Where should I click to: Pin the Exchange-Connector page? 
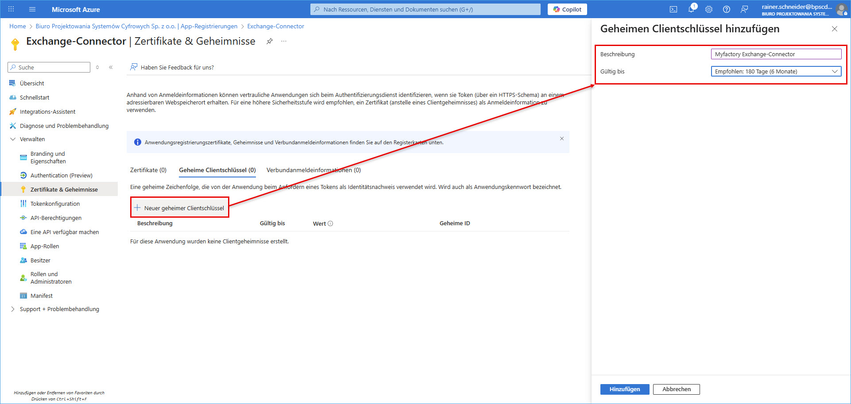click(269, 41)
